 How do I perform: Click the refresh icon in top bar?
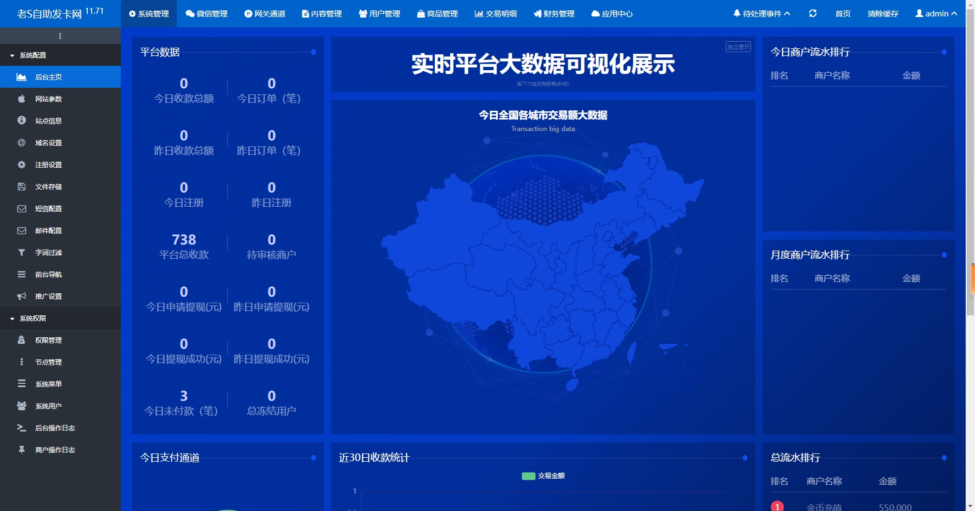tap(812, 13)
